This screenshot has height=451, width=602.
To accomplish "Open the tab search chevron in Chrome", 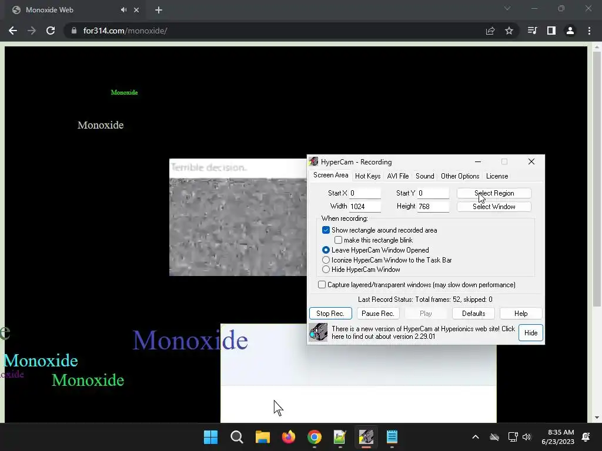I will tap(507, 8).
